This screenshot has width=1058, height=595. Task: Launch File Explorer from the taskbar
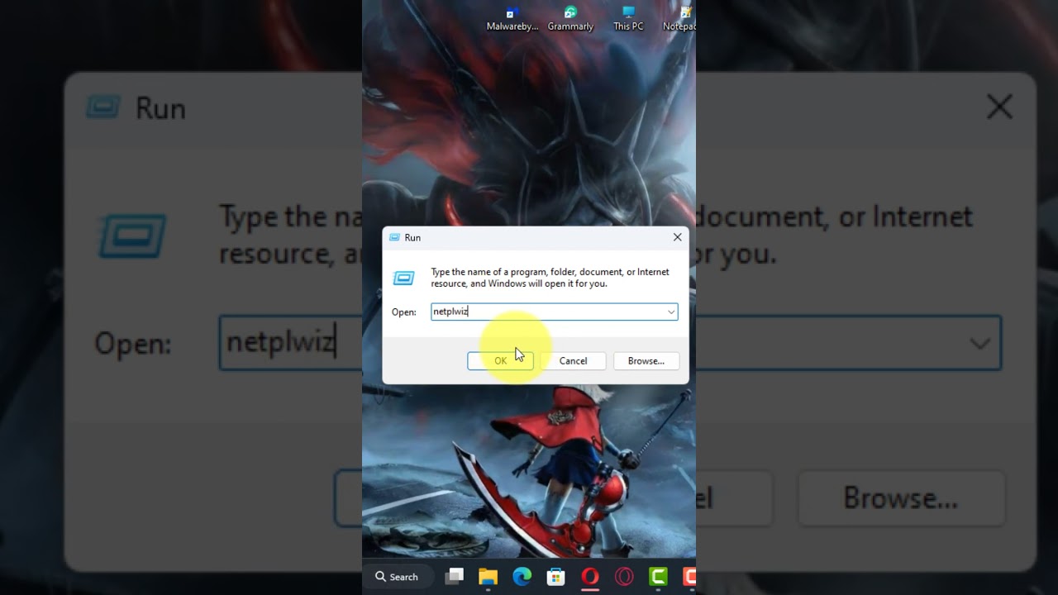(488, 577)
